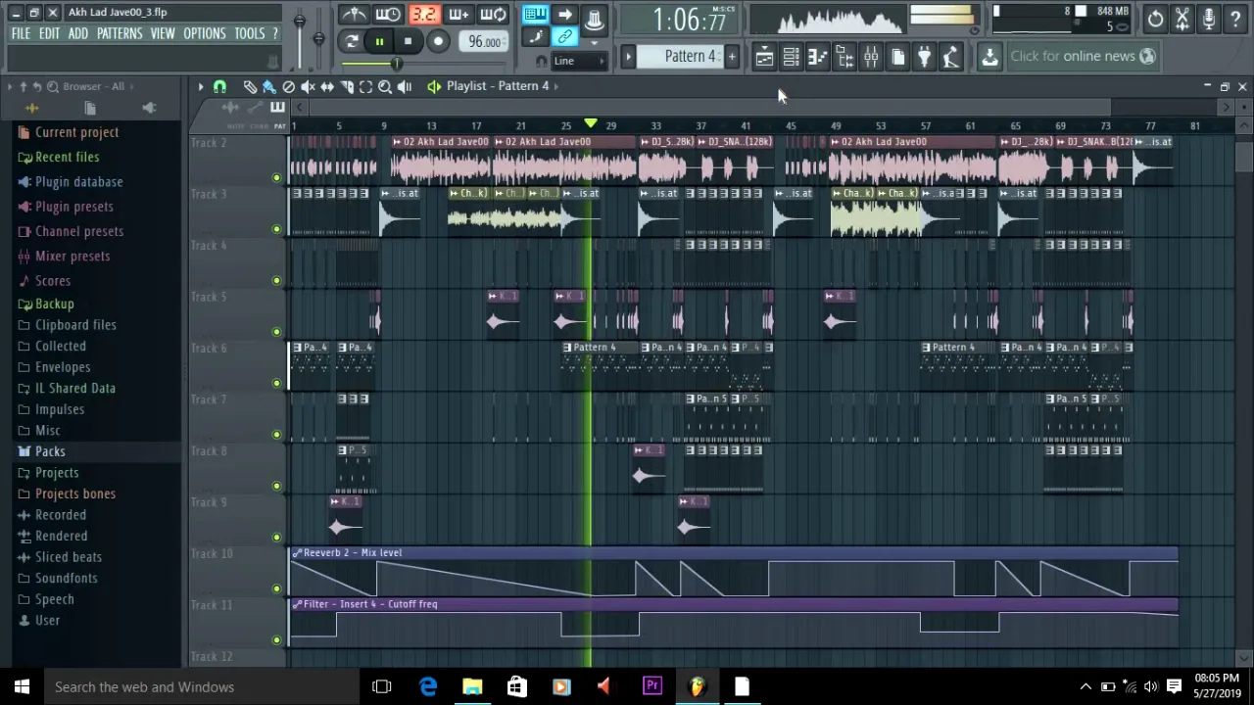Screen dimensions: 1254x705
Task: Open the plugin picker plug icon
Action: [x=924, y=57]
